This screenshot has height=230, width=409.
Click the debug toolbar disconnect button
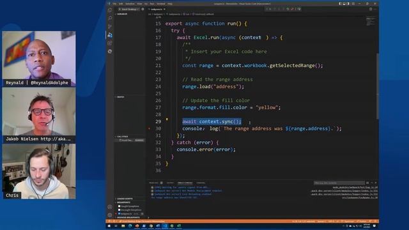[x=292, y=9]
